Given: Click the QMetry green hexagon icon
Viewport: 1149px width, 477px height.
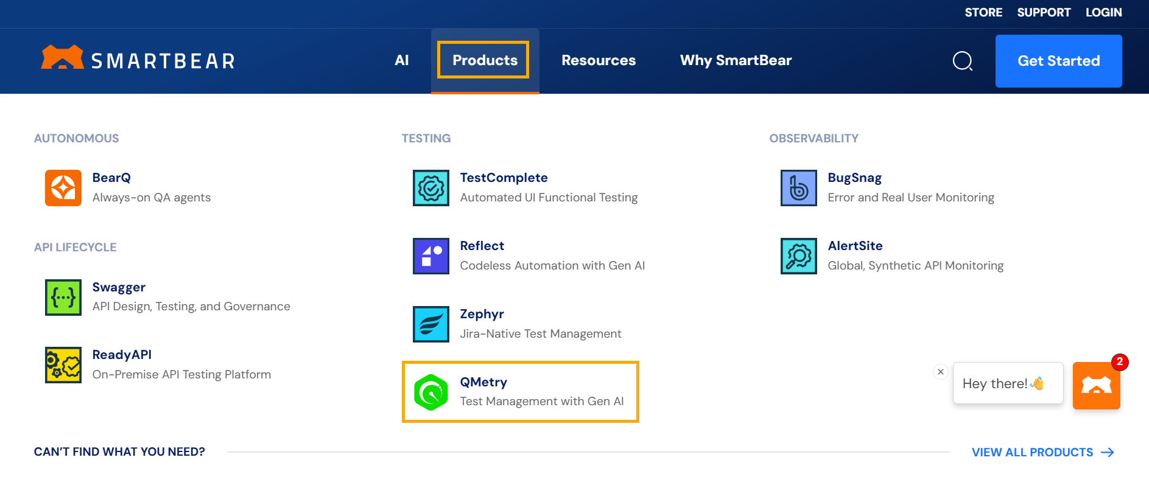Looking at the screenshot, I should (x=431, y=392).
